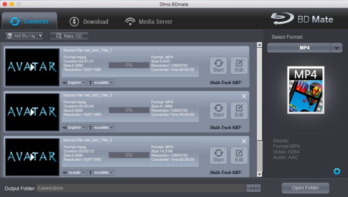Click the file list vertical scrollbar thumb
Screen dimensions: 348x197
[259, 94]
